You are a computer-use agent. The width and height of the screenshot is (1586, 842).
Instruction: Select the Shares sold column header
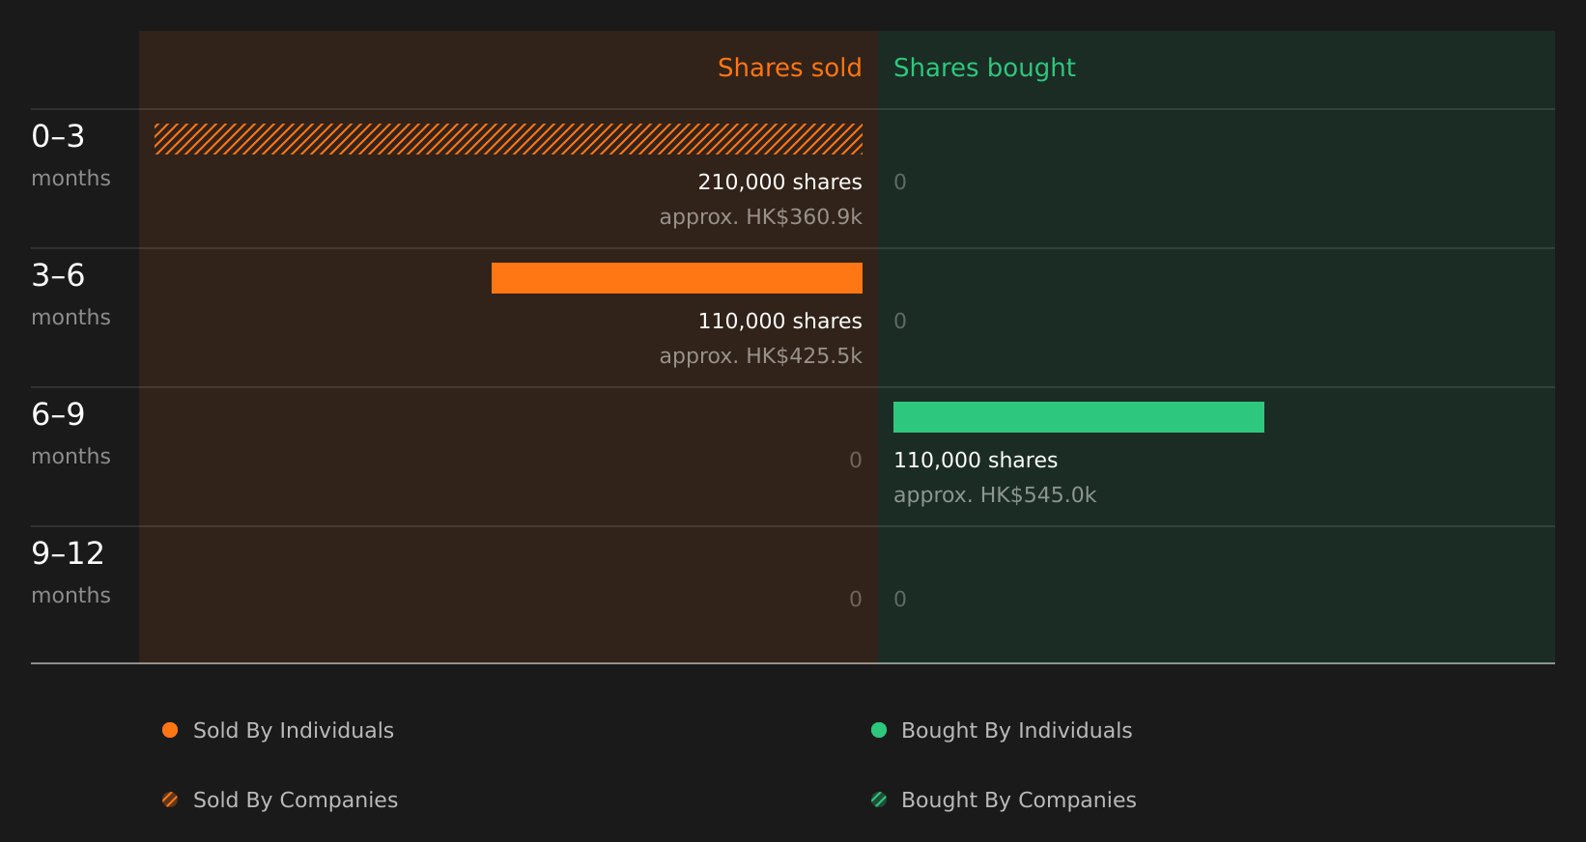click(x=789, y=68)
